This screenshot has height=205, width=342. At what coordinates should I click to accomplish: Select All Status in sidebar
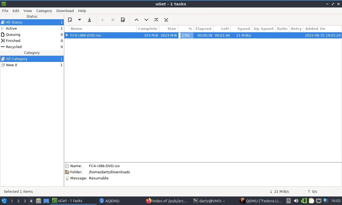(32, 22)
